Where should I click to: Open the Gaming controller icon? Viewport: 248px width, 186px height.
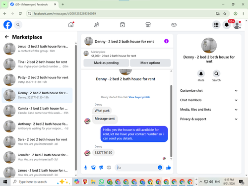pos(174,25)
